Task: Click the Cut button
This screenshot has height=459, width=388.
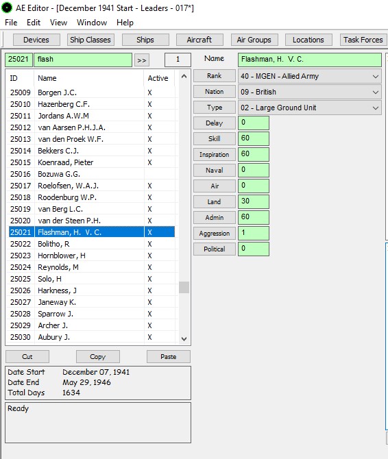Action: (27, 357)
